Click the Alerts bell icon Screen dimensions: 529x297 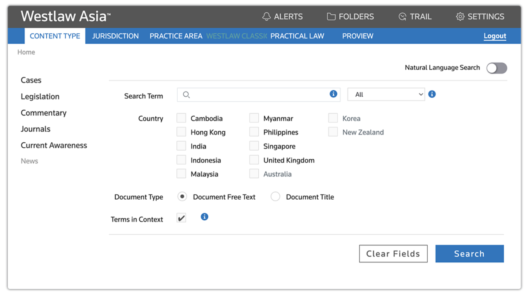point(267,16)
